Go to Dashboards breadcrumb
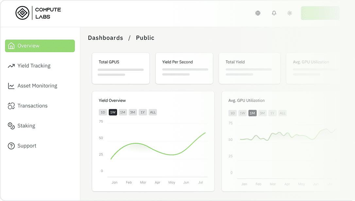Viewport: 355px width, 201px height. 106,38
